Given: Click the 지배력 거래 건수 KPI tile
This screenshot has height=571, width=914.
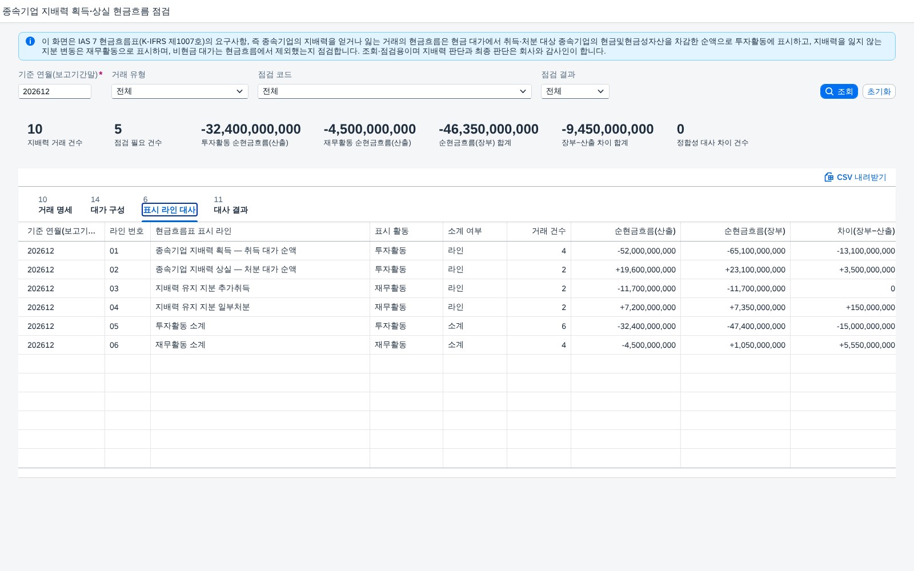Looking at the screenshot, I should 55,135.
